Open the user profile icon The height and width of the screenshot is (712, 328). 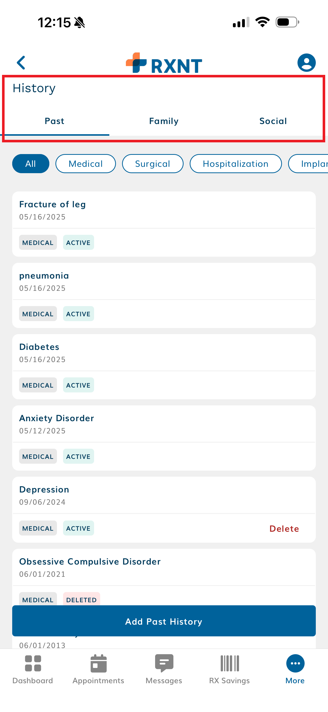(306, 63)
